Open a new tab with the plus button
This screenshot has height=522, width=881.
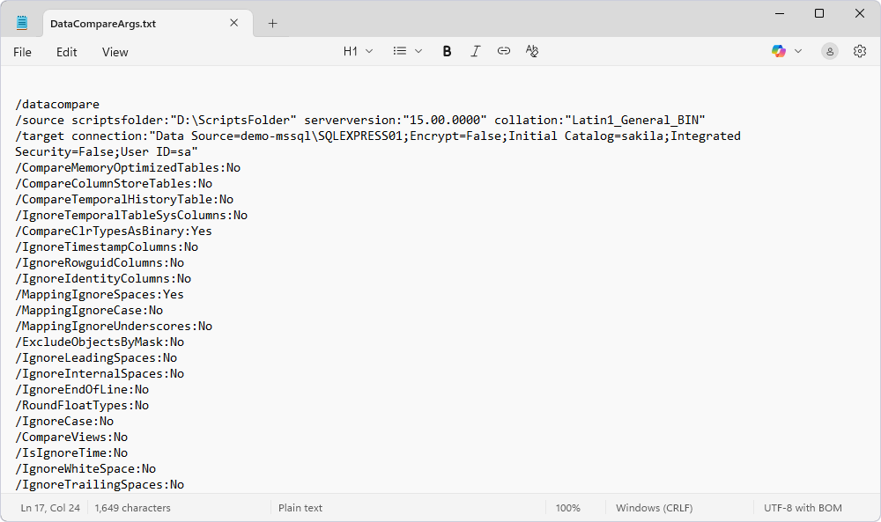272,23
